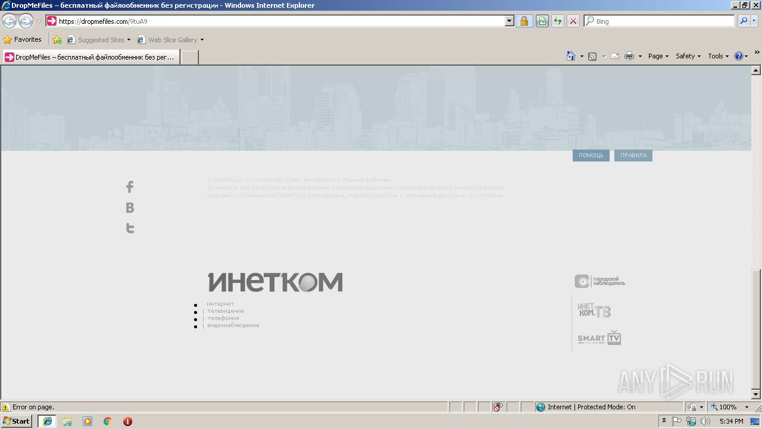Click the red Opera-style taskbar icon

point(127,421)
